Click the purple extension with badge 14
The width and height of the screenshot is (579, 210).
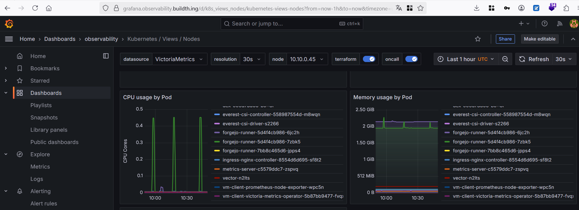pos(552,7)
